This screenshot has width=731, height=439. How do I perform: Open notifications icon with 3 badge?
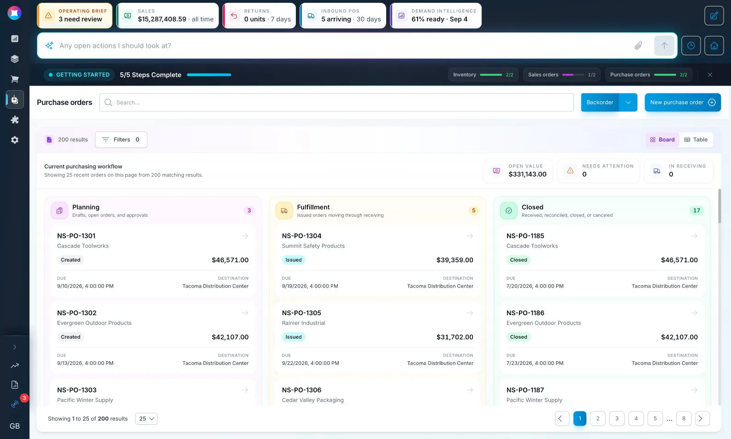(15, 404)
